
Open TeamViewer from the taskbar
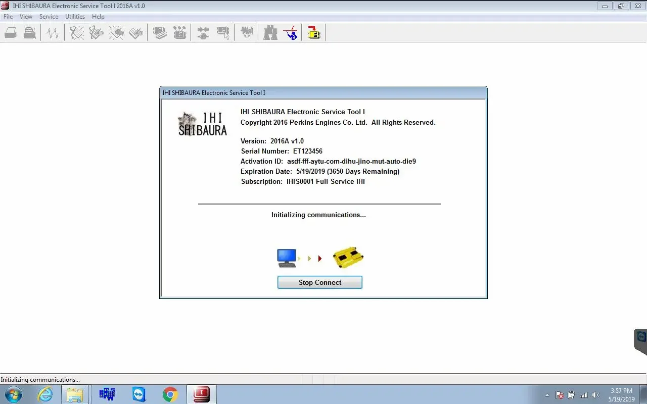point(139,394)
